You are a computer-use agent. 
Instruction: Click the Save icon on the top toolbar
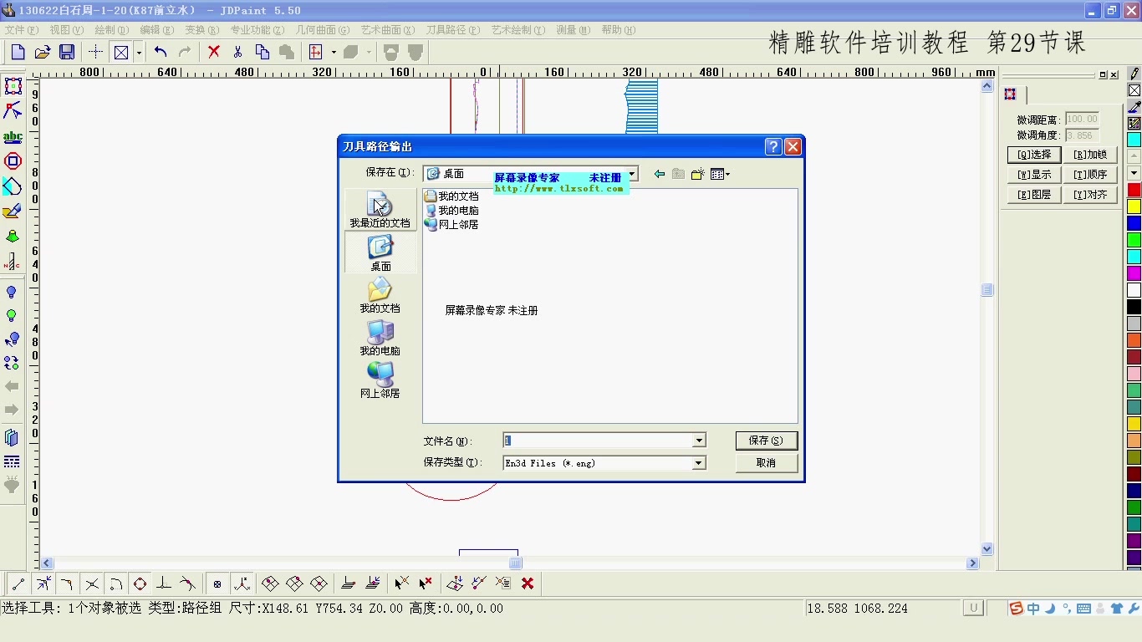[x=67, y=51]
